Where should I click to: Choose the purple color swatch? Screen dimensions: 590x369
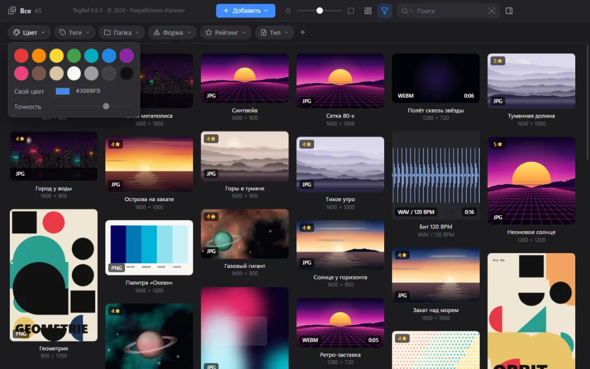click(x=127, y=56)
